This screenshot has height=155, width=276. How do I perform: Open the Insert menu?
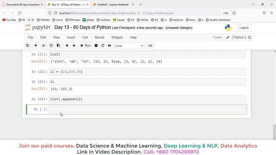71,37
